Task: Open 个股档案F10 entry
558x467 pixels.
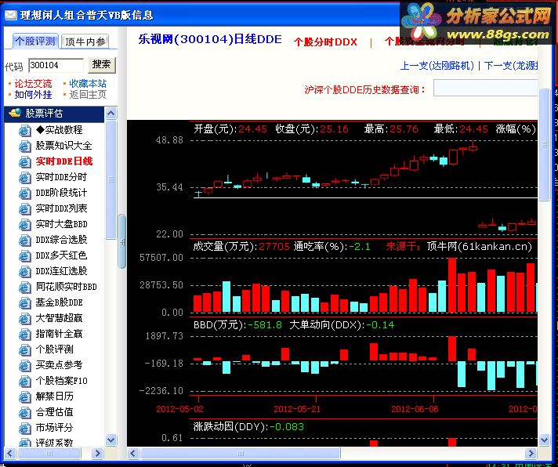Action: click(61, 381)
